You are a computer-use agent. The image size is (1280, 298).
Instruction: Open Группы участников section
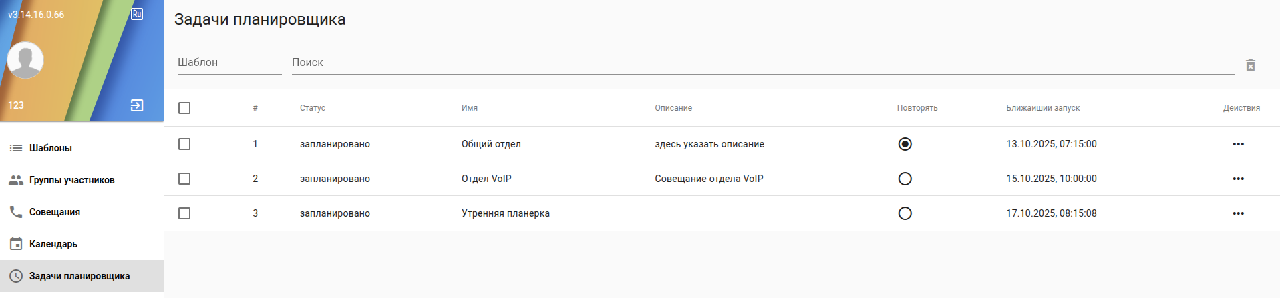pyautogui.click(x=71, y=180)
